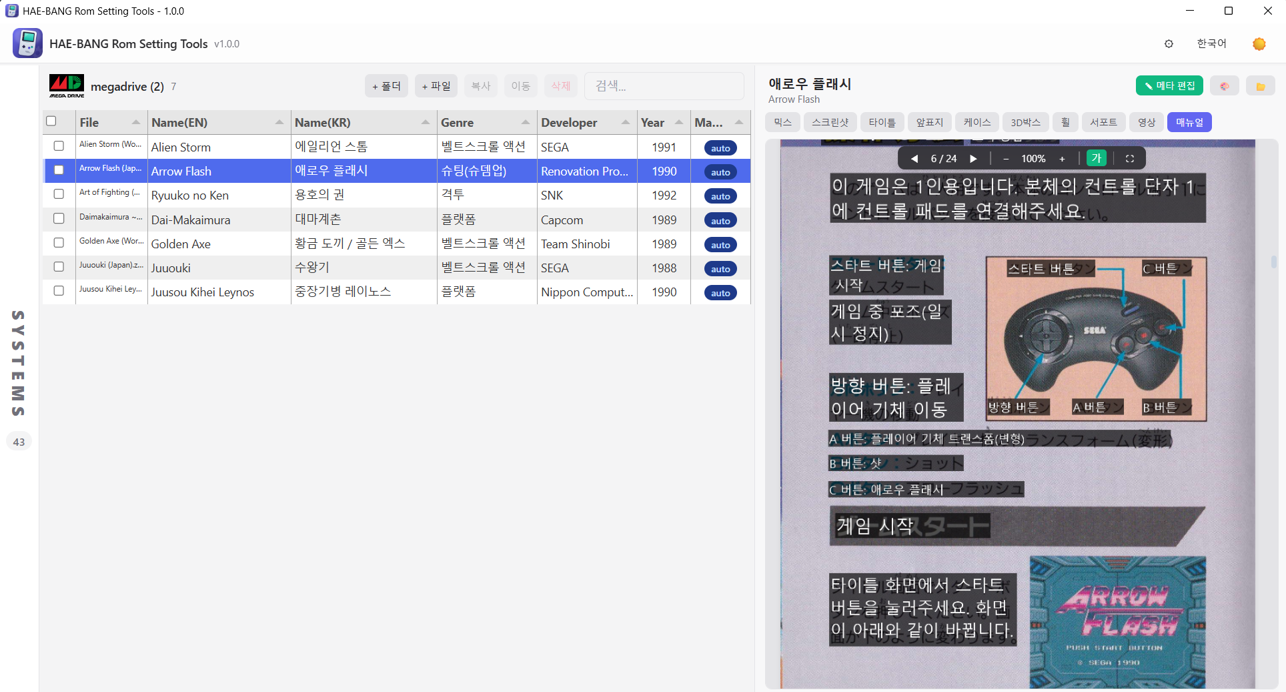
Task: Toggle the sun light/dark theme icon
Action: (x=1259, y=44)
